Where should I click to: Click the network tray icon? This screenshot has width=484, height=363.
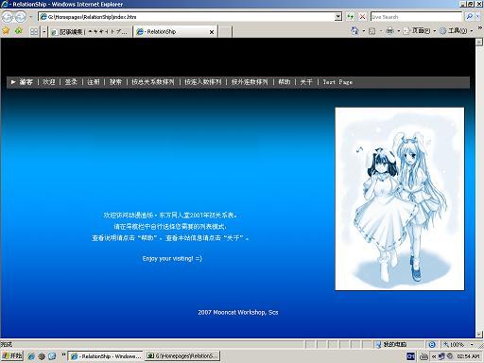tap(441, 356)
